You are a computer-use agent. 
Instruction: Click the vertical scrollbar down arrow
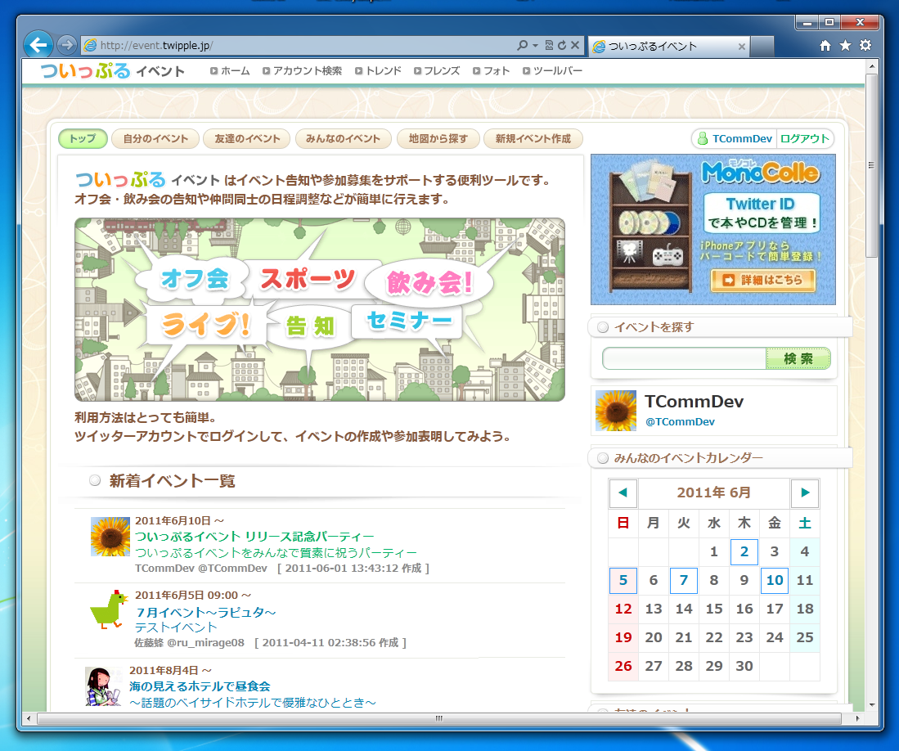871,704
